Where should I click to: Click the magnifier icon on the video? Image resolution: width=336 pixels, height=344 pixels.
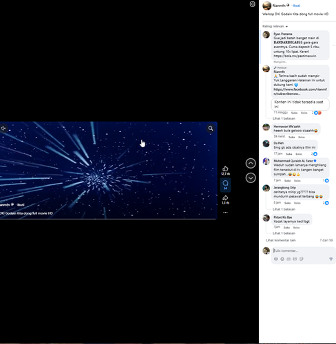click(x=211, y=128)
